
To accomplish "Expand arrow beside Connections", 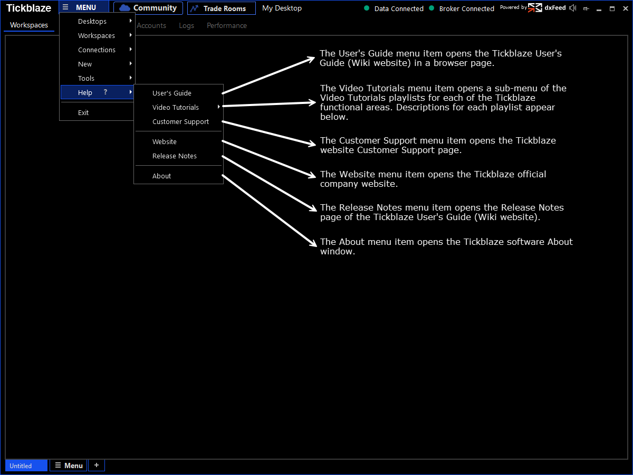I will pos(130,49).
